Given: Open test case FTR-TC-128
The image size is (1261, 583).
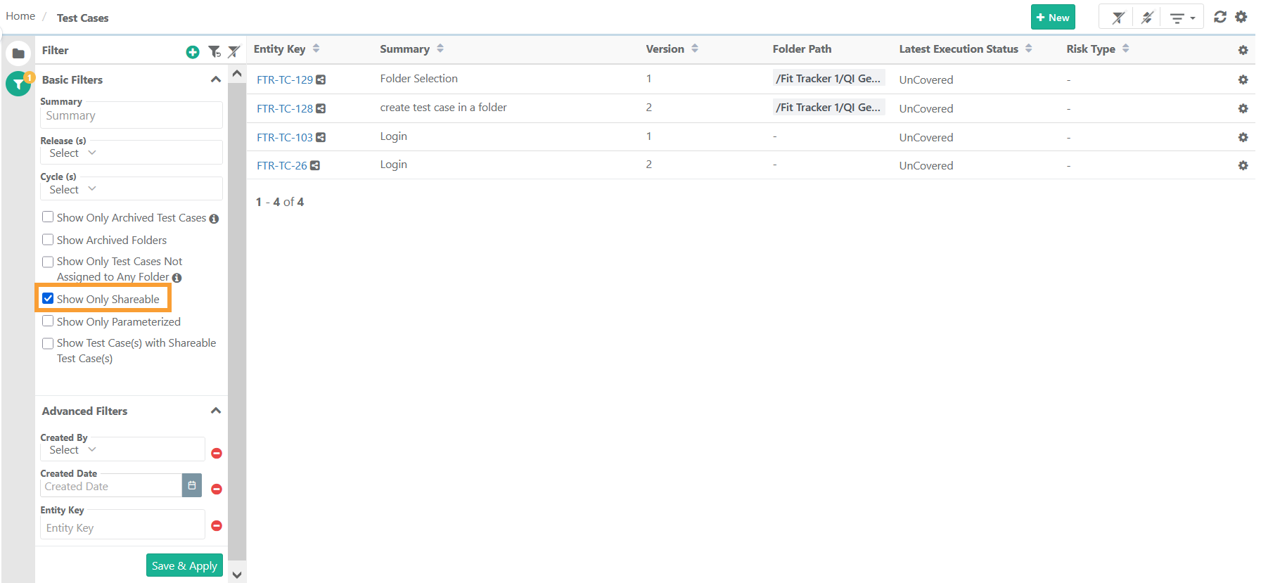Looking at the screenshot, I should pos(284,108).
